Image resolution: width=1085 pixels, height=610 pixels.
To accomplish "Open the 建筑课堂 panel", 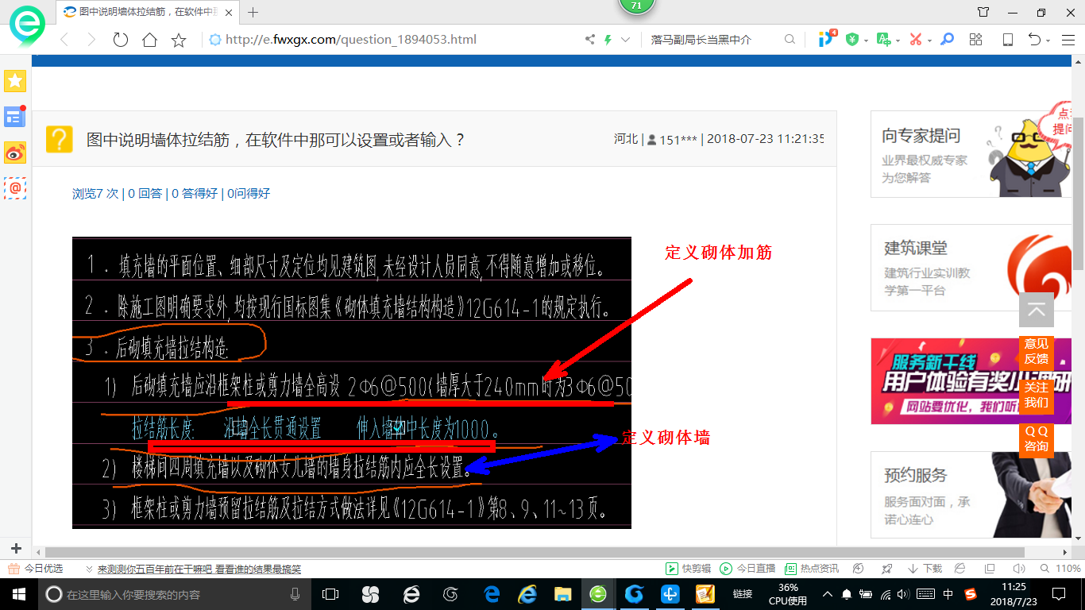I will [972, 267].
